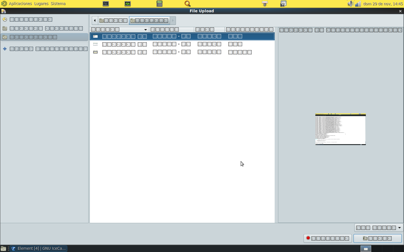Open the recently used files clock shortcut
This screenshot has width=404, height=252.
[x=5, y=20]
